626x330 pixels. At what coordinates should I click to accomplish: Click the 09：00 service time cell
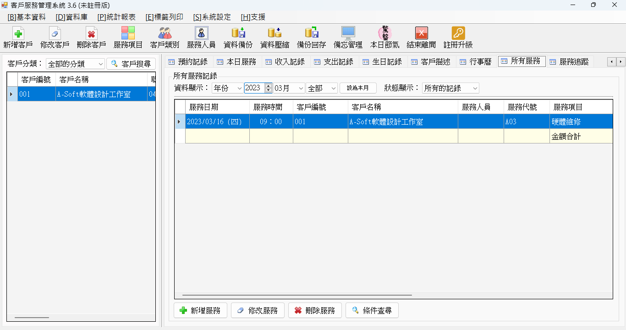tap(271, 122)
